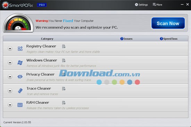Select the Privacy Cleaner title
This screenshot has width=191, height=127.
(x=40, y=74)
